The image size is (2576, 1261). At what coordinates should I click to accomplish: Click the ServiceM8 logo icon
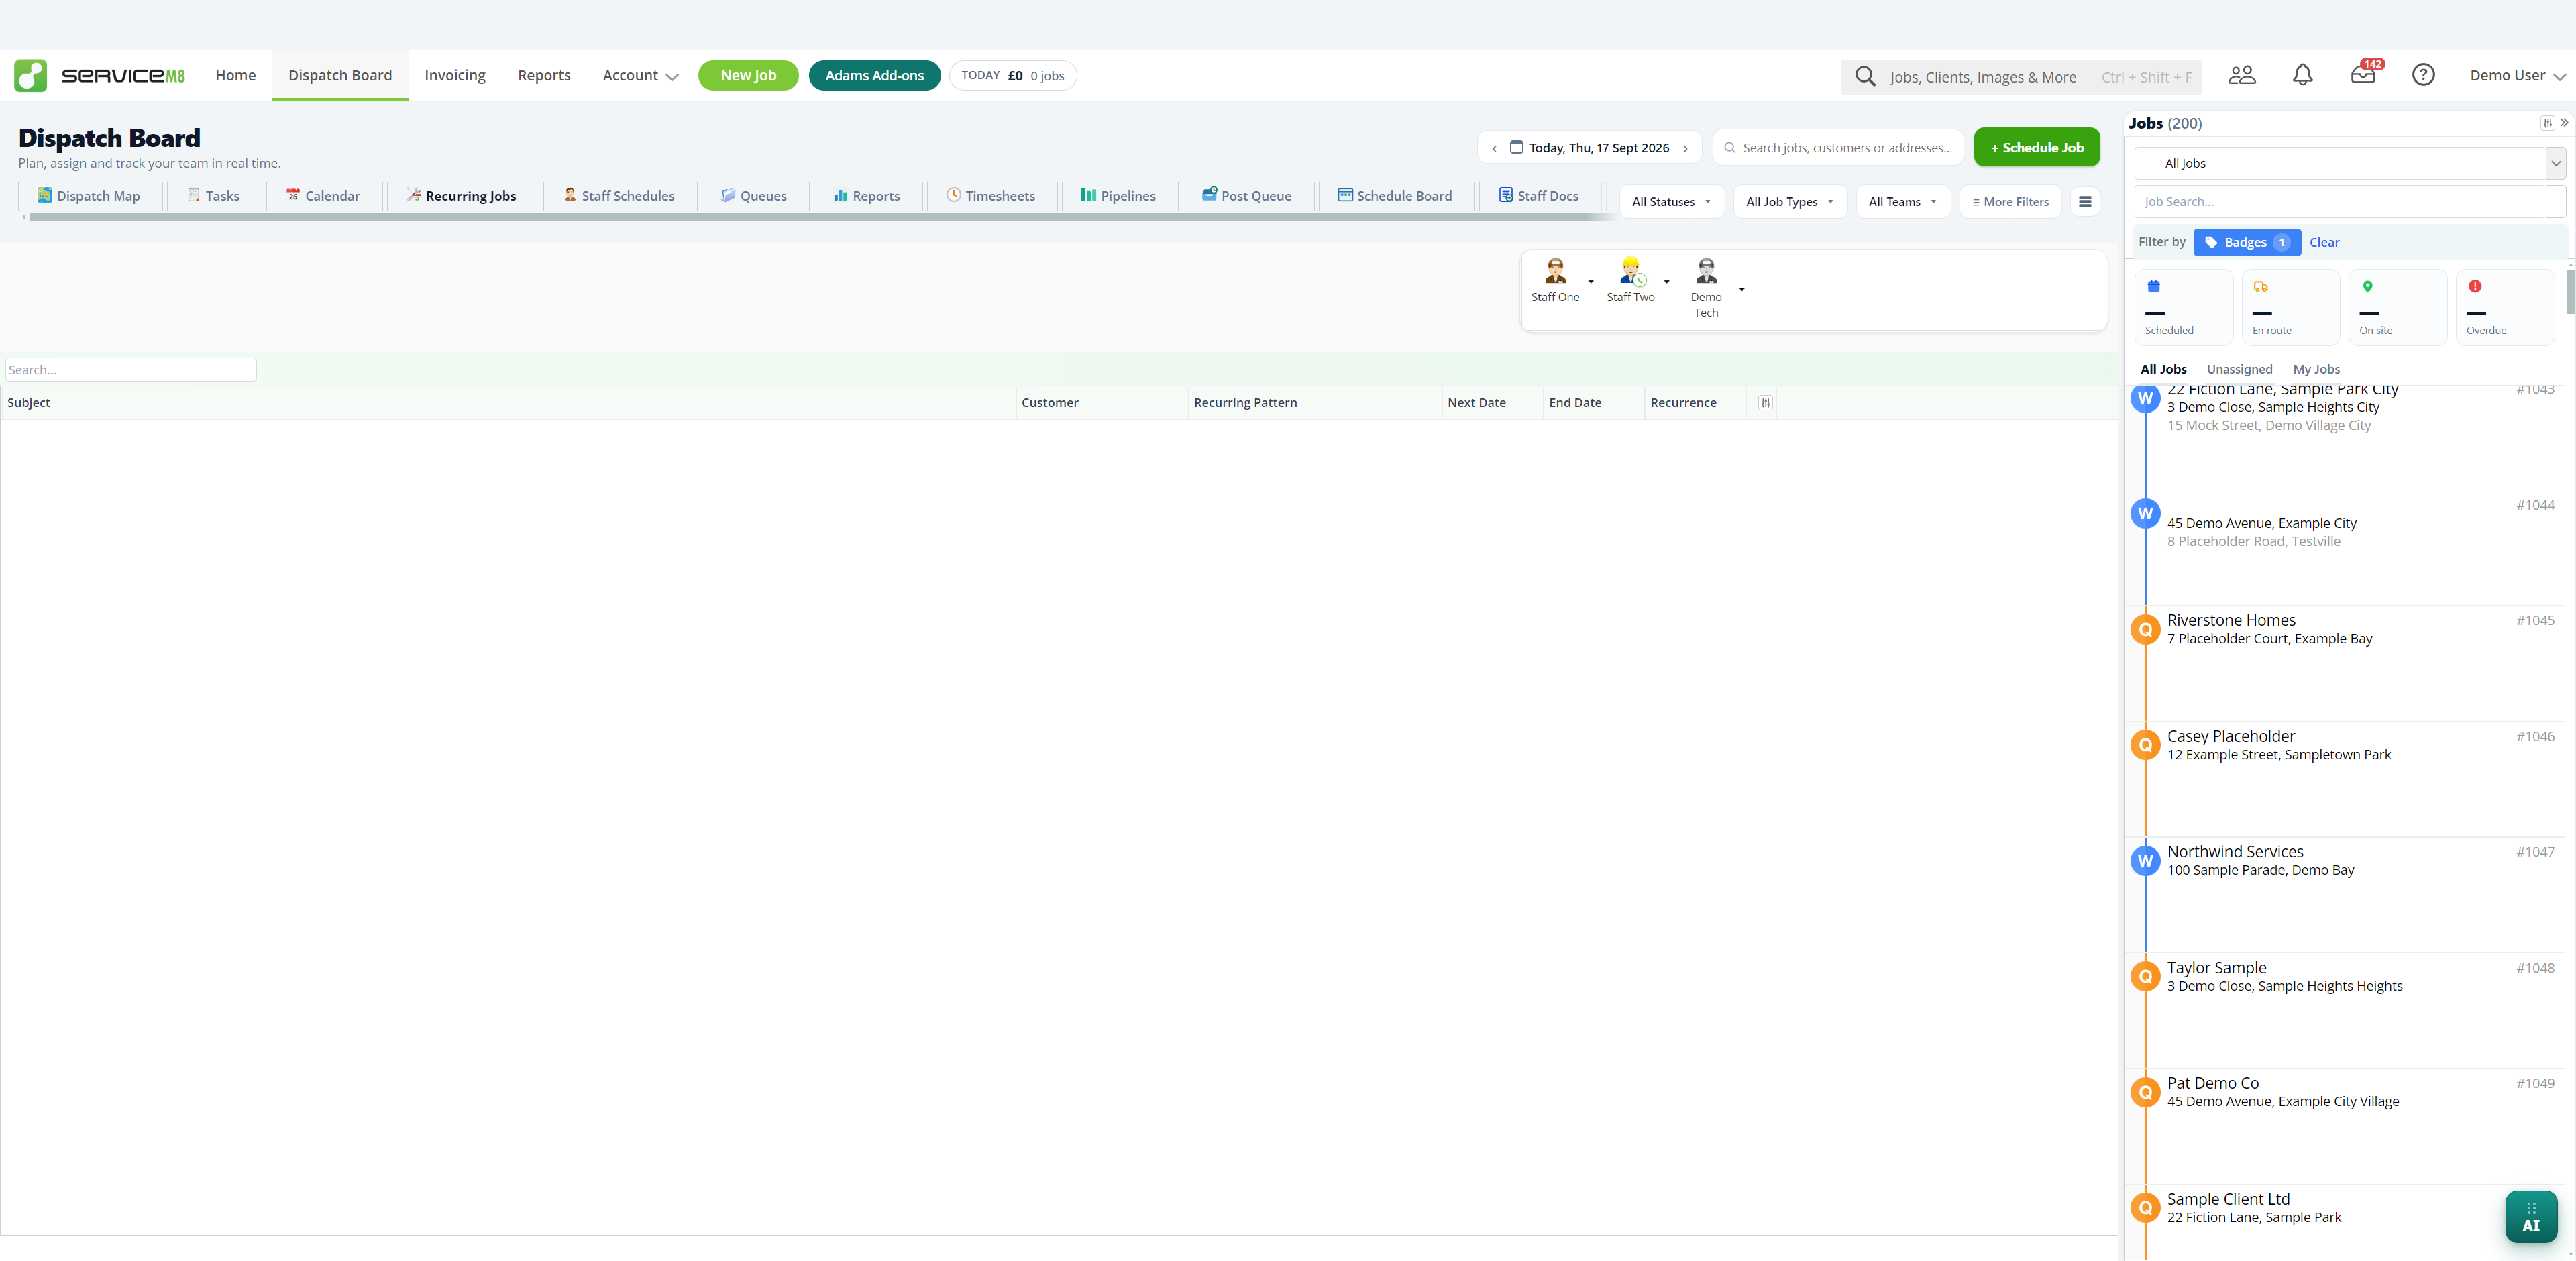point(30,75)
